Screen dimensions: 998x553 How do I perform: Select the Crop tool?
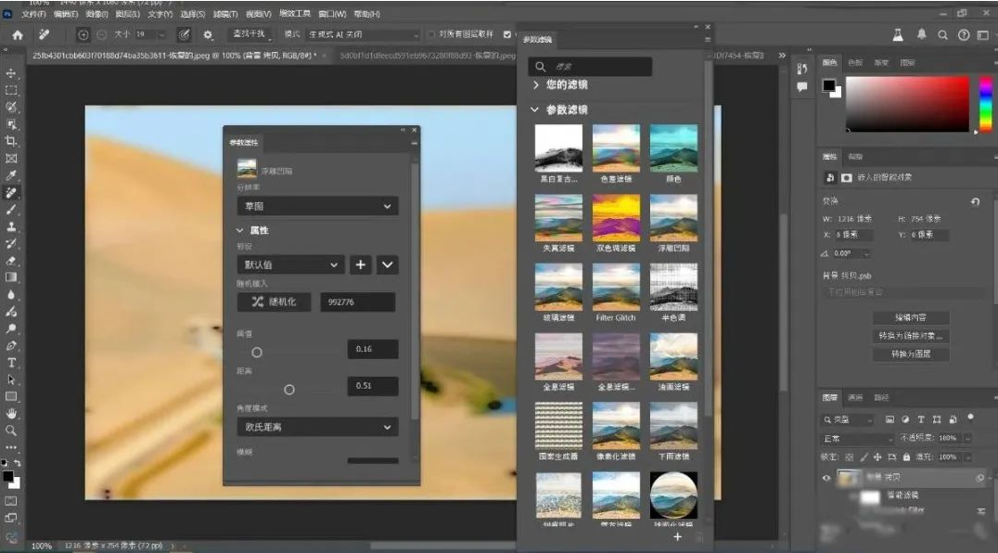click(11, 141)
